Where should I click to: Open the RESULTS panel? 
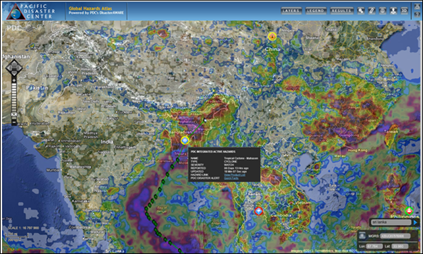point(341,11)
